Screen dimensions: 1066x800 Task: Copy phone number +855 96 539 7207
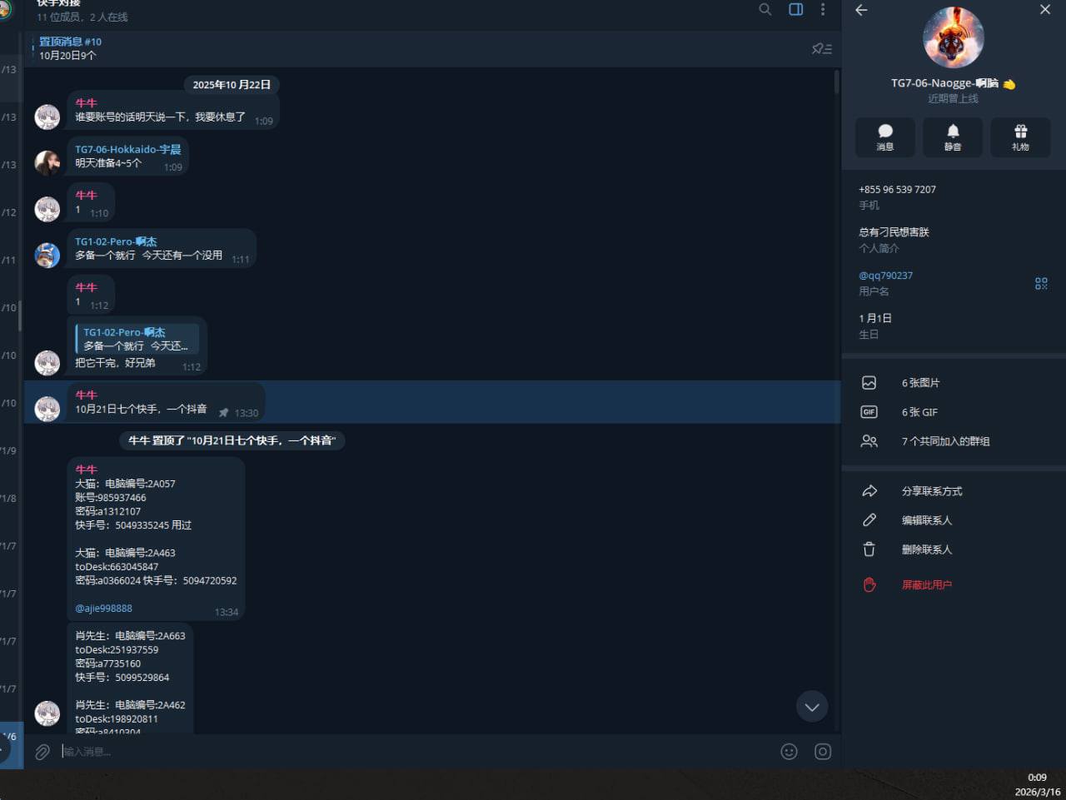coord(897,190)
